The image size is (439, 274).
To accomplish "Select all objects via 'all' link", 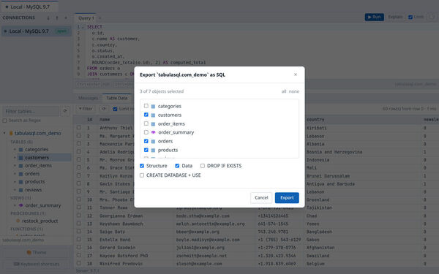I will tap(284, 91).
